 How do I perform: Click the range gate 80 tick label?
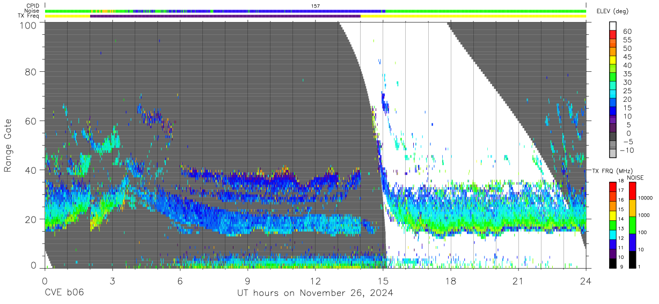point(31,71)
